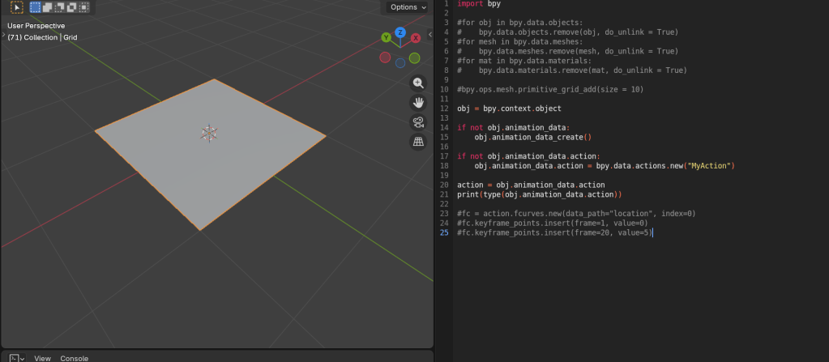The height and width of the screenshot is (362, 829).
Task: Click the green Y axis gizmo
Action: [387, 37]
